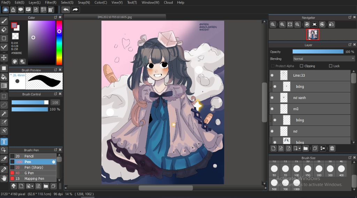Enable the Clipping checkbox

302,66
